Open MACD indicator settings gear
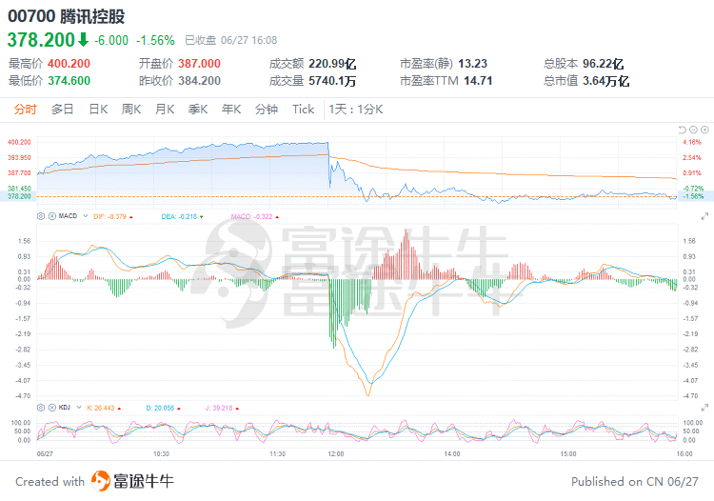 tap(41, 216)
